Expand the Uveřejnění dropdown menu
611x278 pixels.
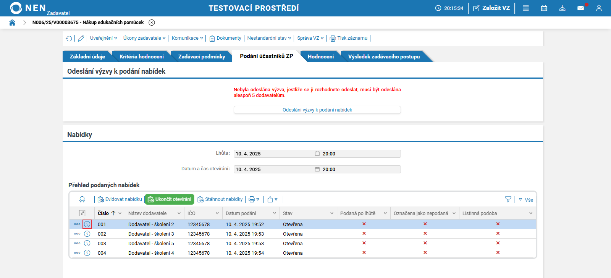(x=103, y=38)
